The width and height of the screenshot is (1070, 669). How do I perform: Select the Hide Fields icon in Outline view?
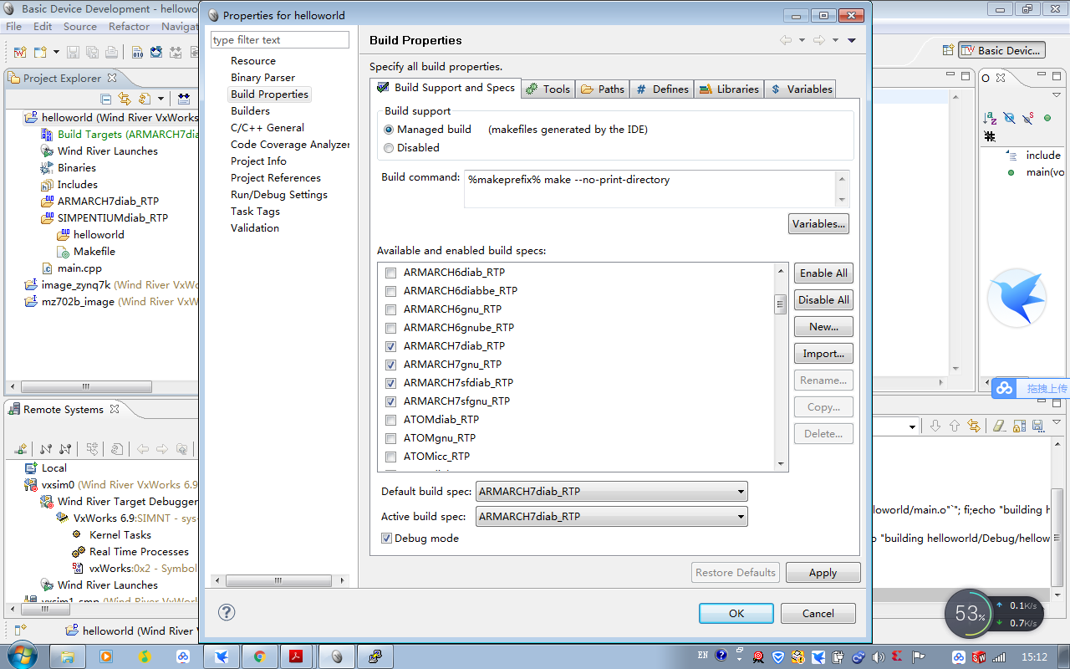[1009, 119]
